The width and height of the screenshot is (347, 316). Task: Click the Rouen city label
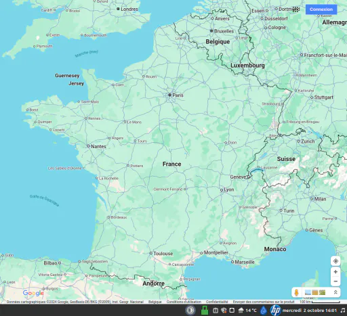click(x=151, y=76)
